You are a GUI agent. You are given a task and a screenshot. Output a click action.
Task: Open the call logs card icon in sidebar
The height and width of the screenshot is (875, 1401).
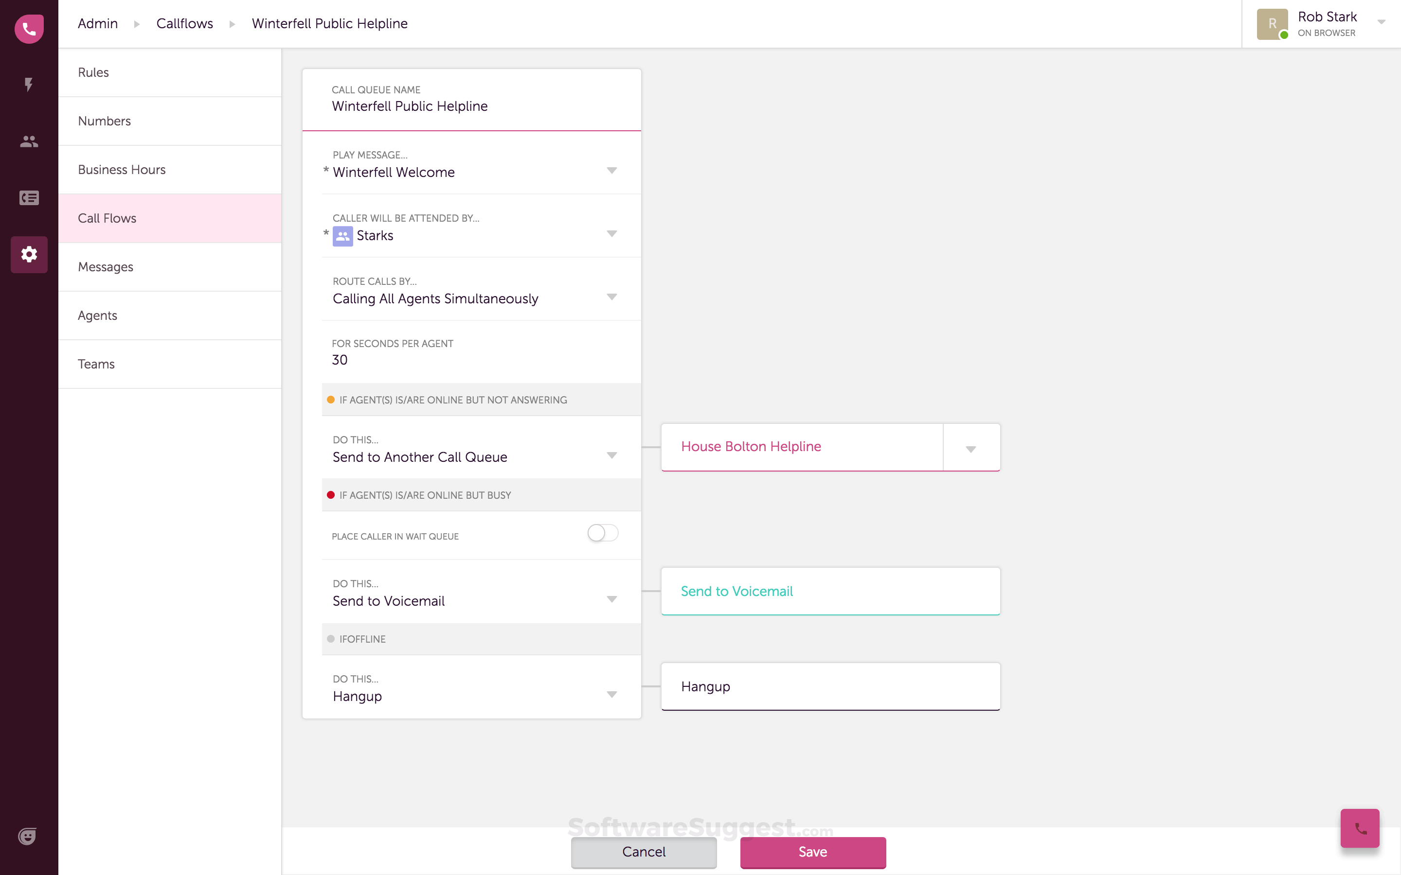tap(29, 198)
